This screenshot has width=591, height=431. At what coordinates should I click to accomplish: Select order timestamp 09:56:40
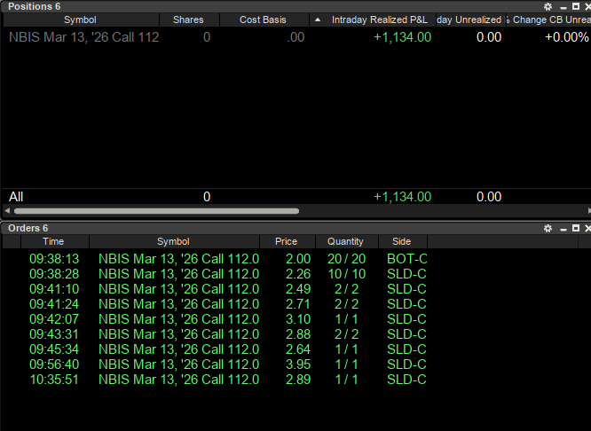click(54, 364)
